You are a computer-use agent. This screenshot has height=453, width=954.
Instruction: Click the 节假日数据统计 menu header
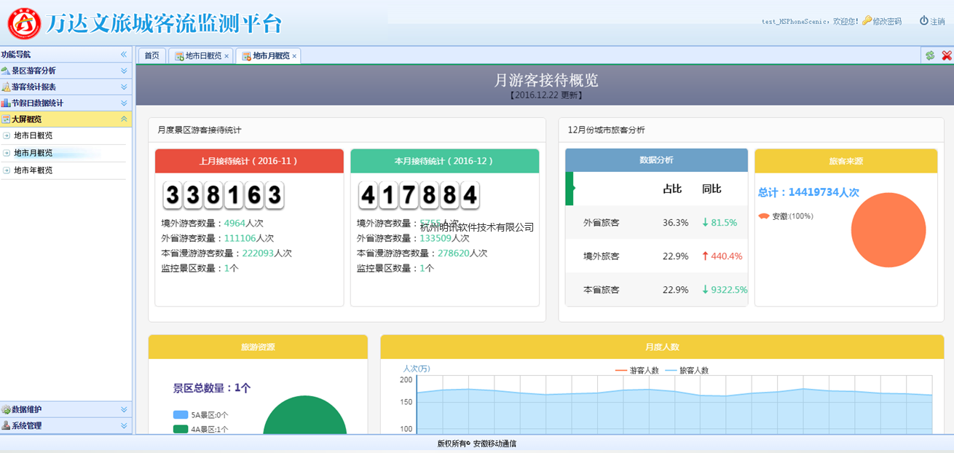coord(66,103)
